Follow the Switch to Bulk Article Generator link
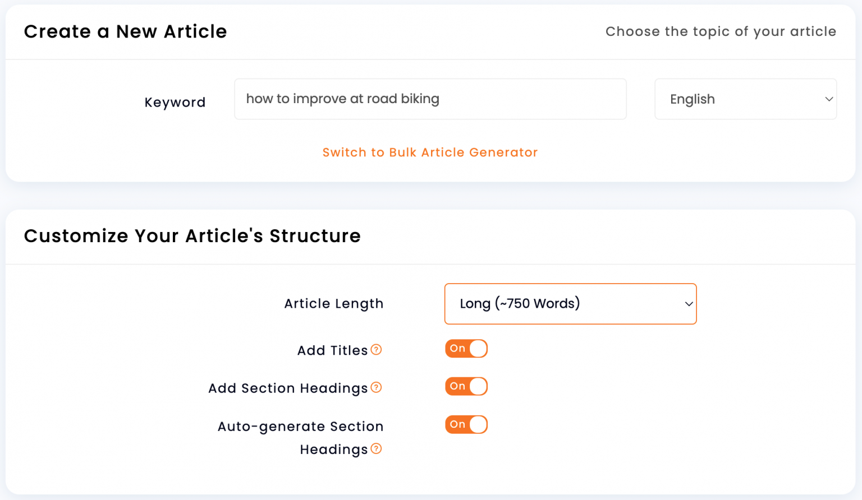Screen dimensions: 862x500 pos(430,152)
